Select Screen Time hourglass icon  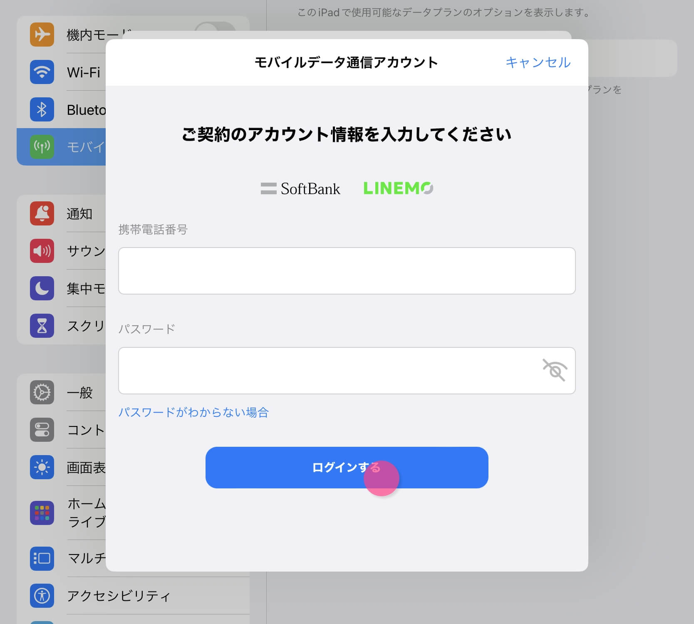point(42,326)
